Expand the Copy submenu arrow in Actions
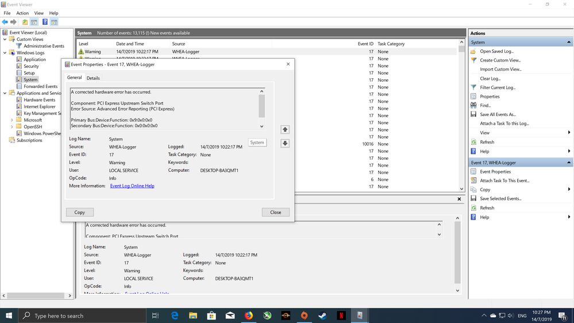 coord(569,189)
